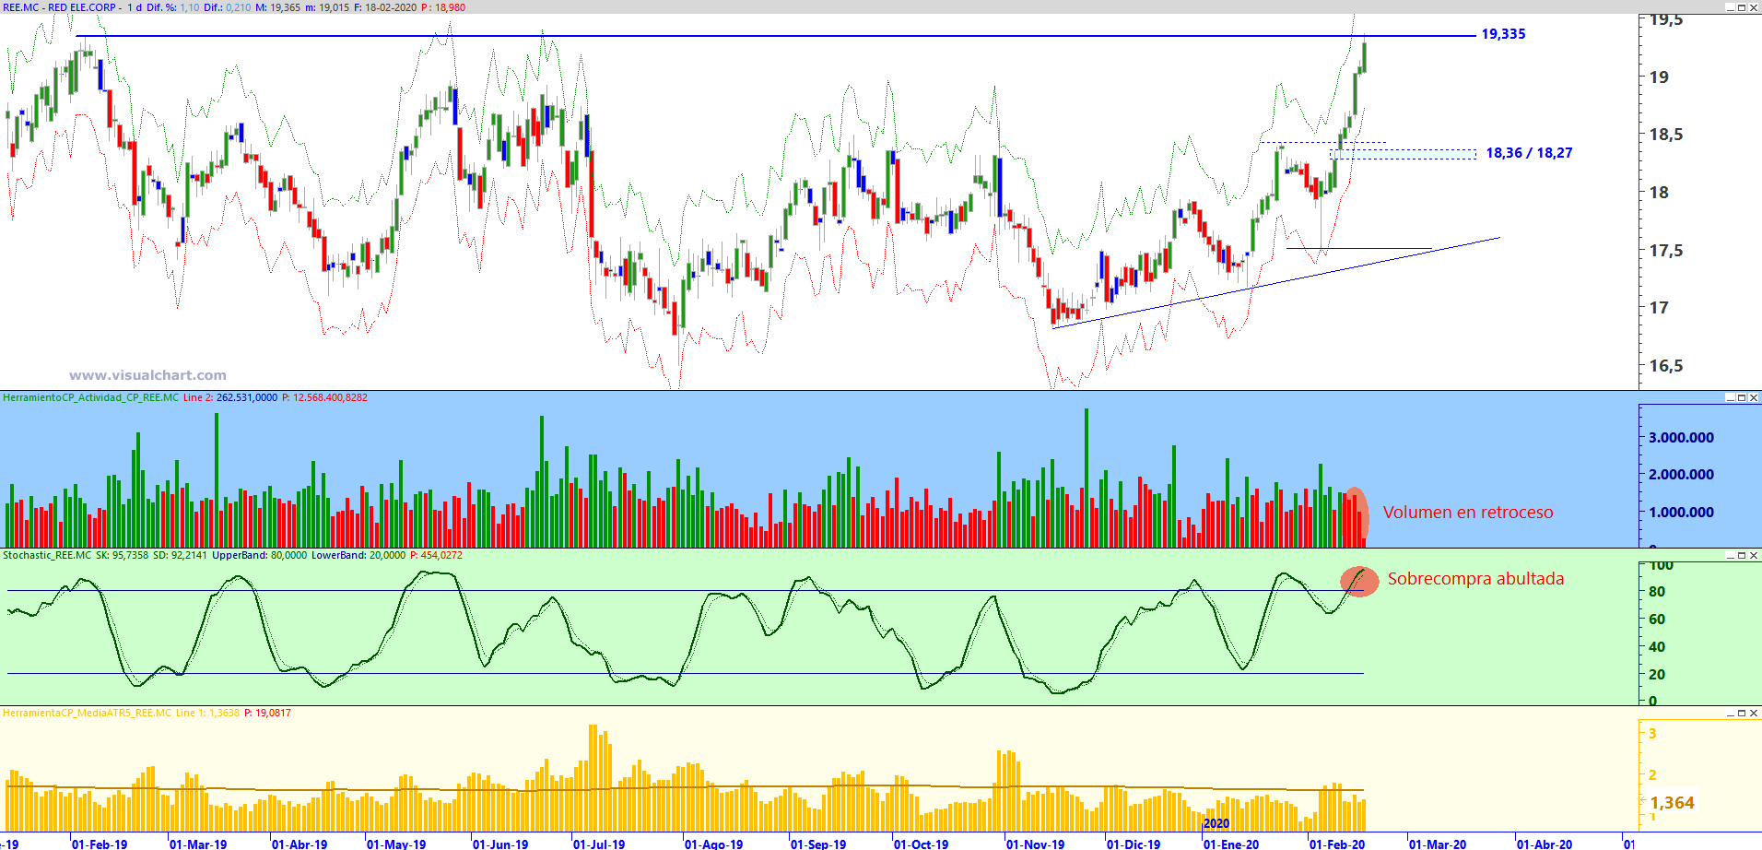
Task: Close the Actividad volume indicator pane
Action: (1754, 397)
